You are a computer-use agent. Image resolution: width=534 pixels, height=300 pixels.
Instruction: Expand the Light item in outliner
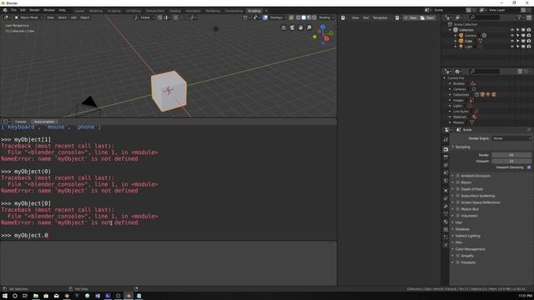click(x=456, y=47)
